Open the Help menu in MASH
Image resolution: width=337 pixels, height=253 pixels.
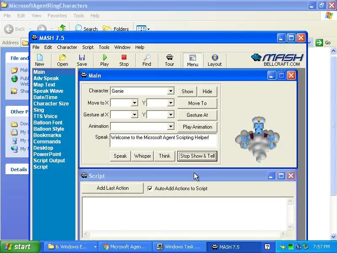(140, 47)
